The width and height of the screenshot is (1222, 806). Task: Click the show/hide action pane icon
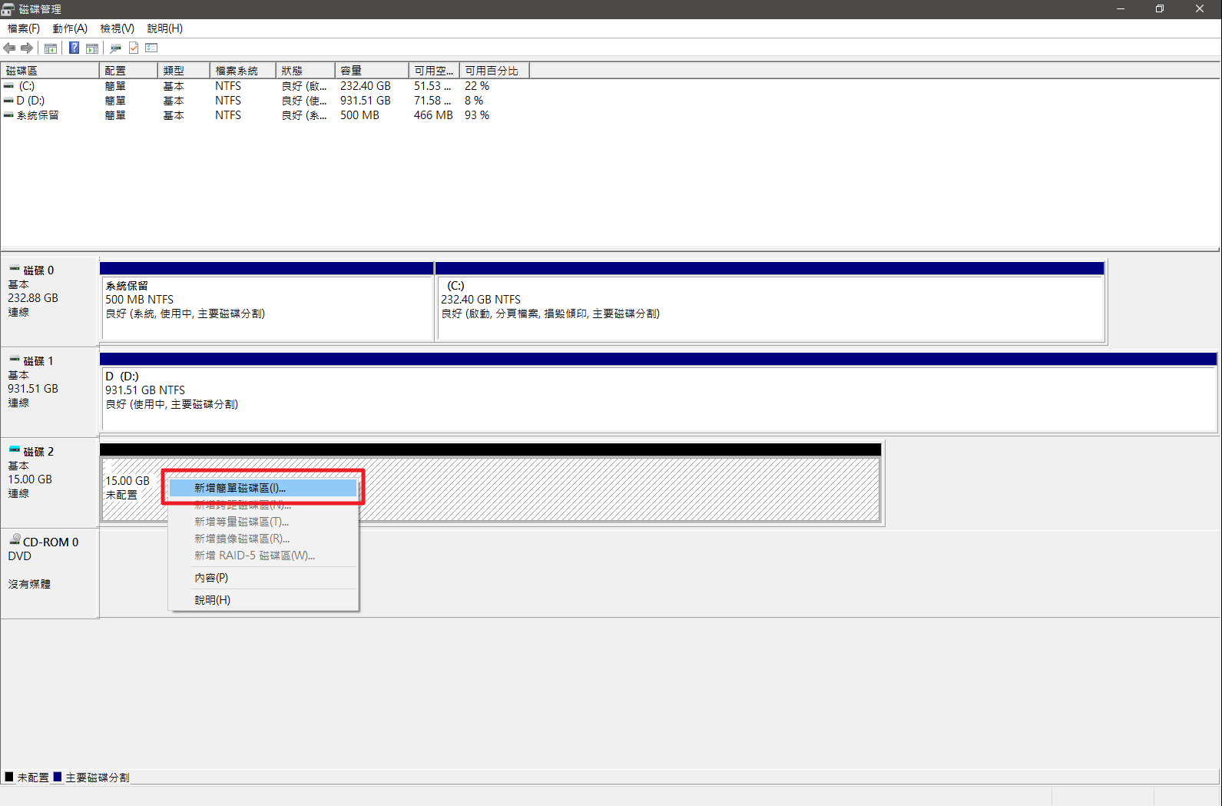(x=92, y=48)
